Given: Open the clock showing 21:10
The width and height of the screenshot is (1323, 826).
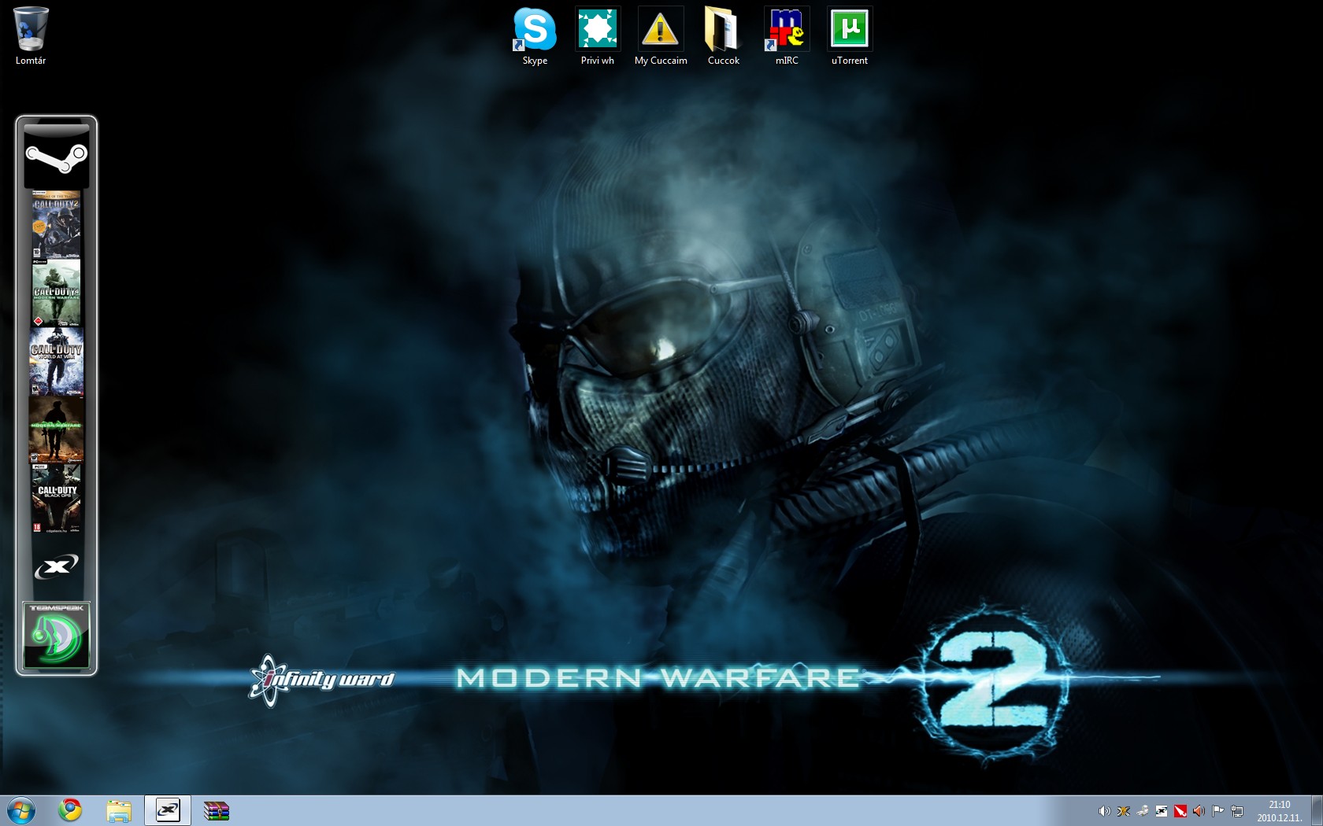Looking at the screenshot, I should [x=1280, y=811].
